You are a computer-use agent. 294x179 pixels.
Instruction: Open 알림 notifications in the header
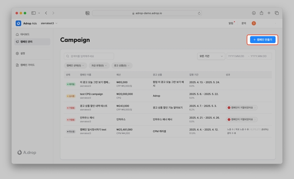coord(231,23)
